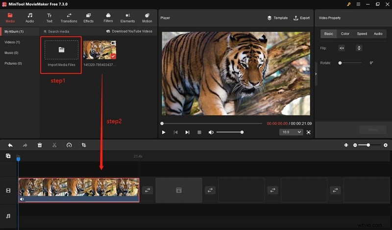Switch to the Transitions tab

click(69, 18)
